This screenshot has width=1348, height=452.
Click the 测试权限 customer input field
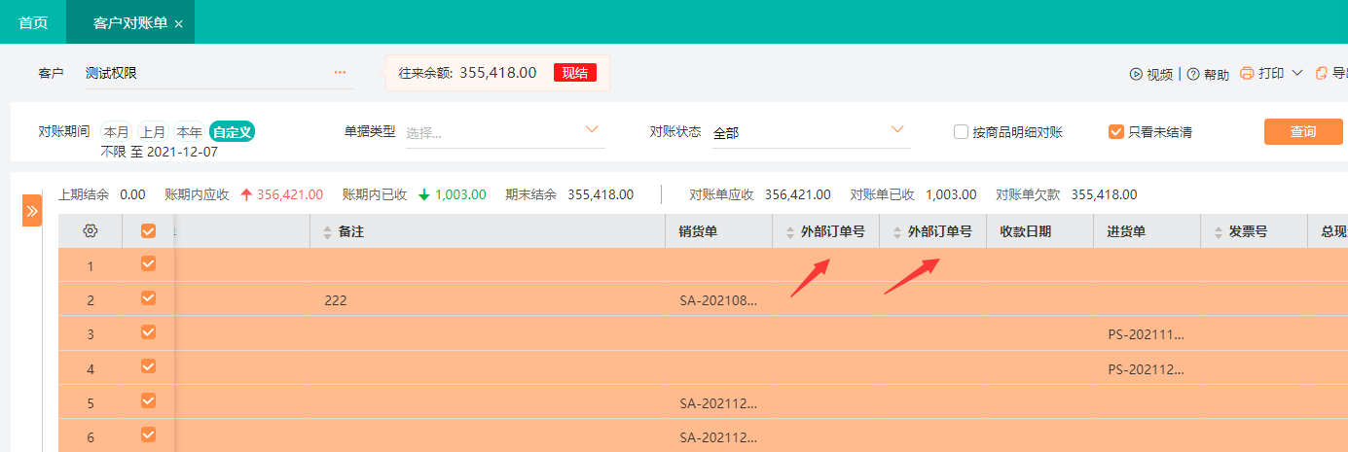[x=204, y=72]
